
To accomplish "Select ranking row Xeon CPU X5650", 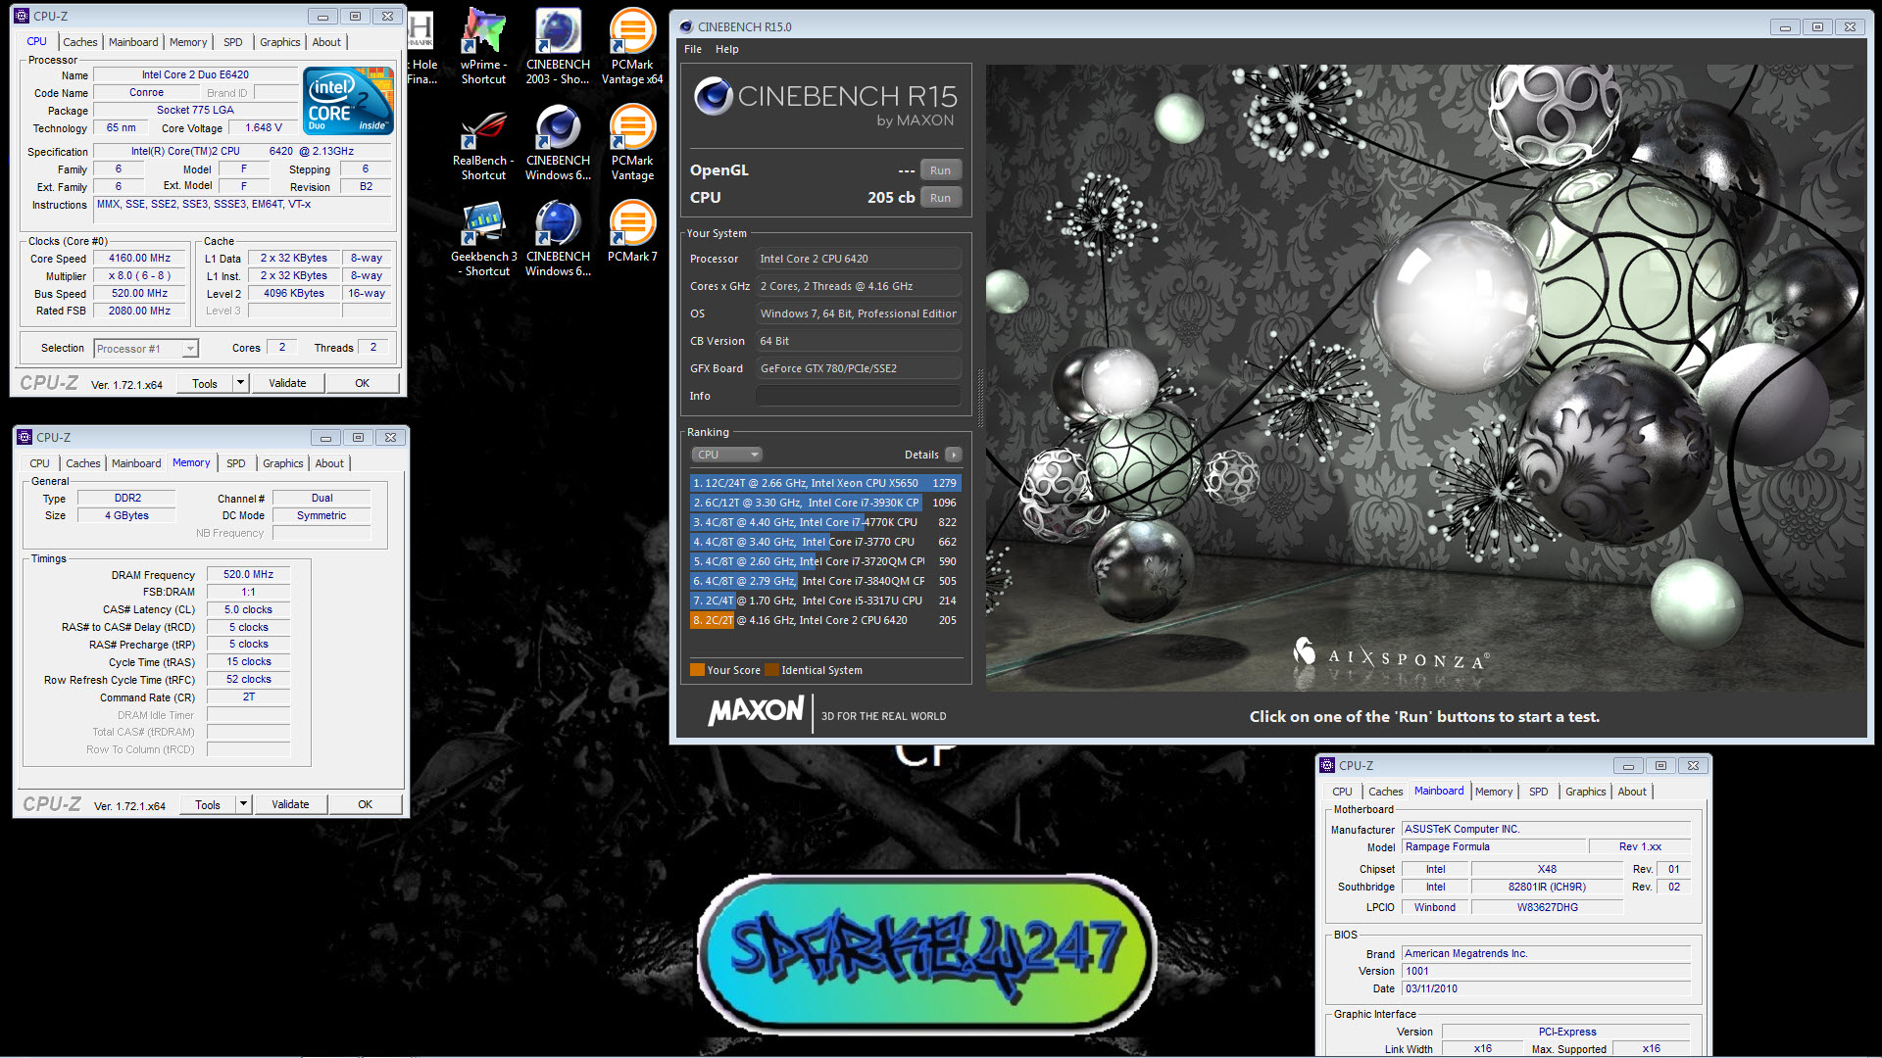I will click(x=825, y=483).
